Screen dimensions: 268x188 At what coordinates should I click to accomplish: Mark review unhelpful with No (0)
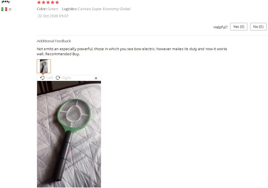click(x=258, y=26)
